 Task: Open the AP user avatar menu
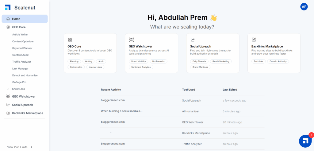304,6
